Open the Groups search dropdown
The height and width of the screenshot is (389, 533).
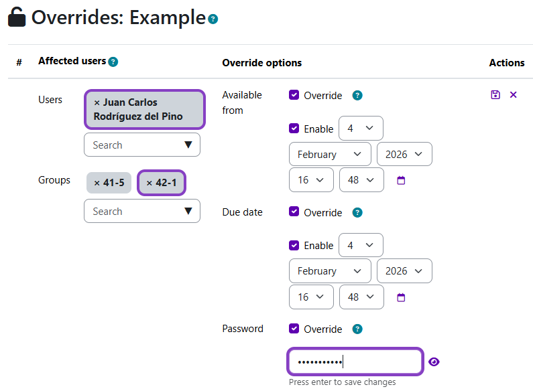141,212
